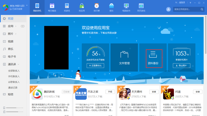207x116 pixels.
Task: Open the 文件管理 file manager tile
Action: coord(124,57)
